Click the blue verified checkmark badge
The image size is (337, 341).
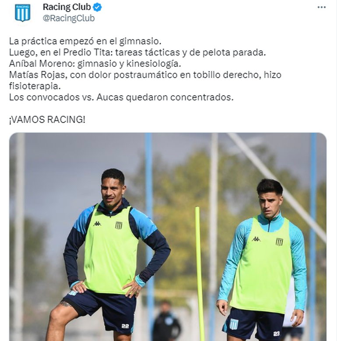pos(97,7)
